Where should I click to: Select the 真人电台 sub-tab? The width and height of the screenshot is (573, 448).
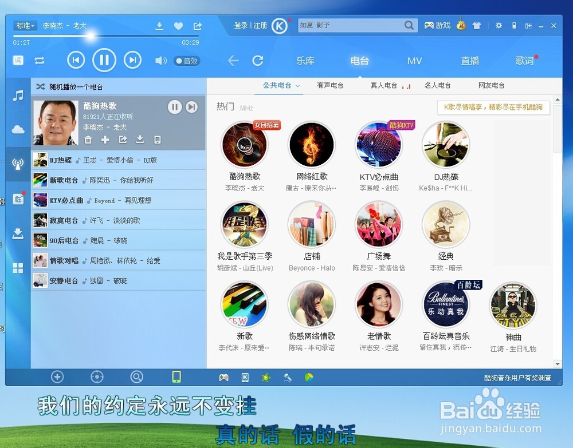[x=384, y=85]
